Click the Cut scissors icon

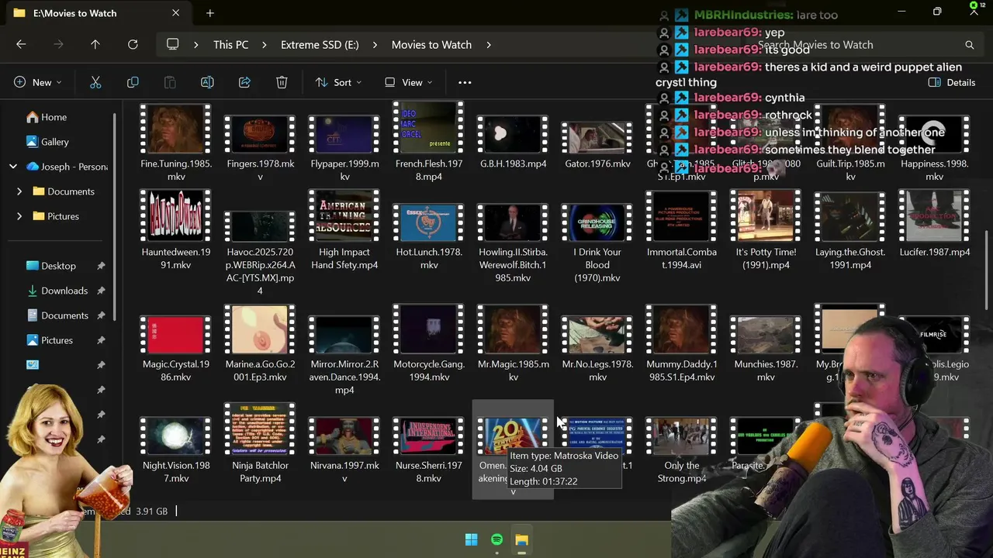(x=95, y=82)
